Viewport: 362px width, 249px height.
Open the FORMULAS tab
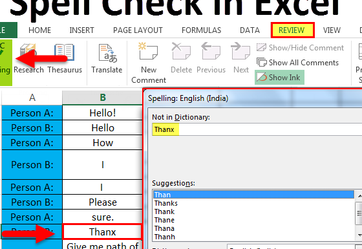(201, 30)
